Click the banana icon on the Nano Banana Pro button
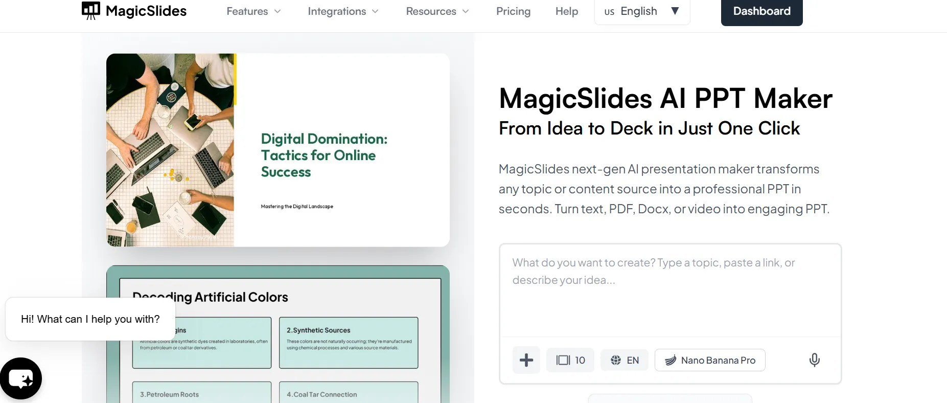This screenshot has height=403, width=947. (x=671, y=360)
